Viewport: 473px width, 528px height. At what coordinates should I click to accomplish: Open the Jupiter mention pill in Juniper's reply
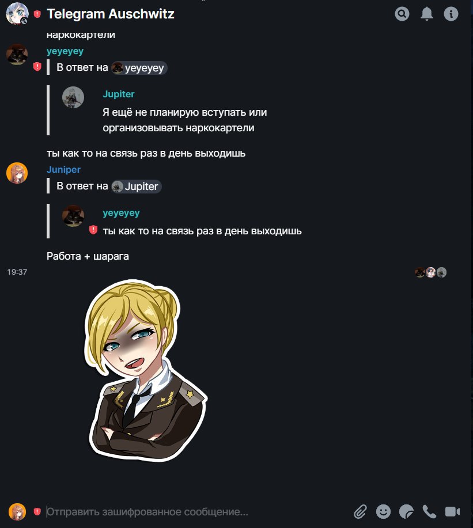click(x=137, y=186)
